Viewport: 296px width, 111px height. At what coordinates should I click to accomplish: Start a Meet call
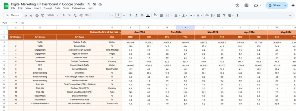256,5
